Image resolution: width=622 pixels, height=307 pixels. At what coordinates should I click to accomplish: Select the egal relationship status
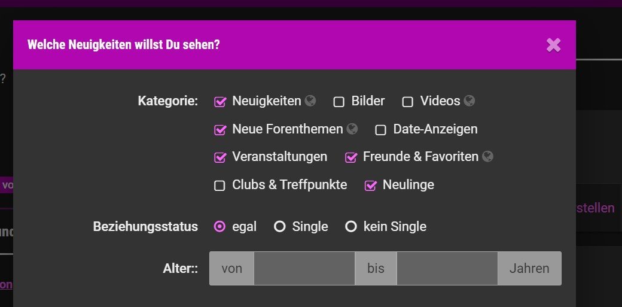point(219,227)
